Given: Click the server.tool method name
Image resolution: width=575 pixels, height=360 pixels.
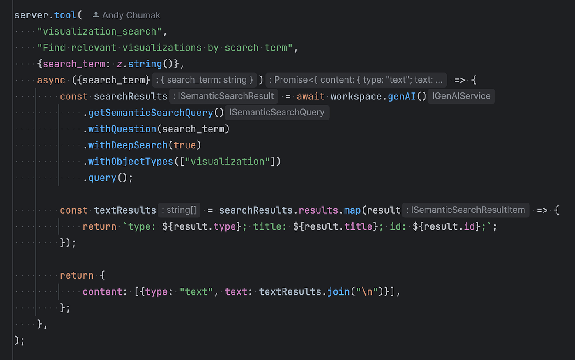Looking at the screenshot, I should 65,15.
